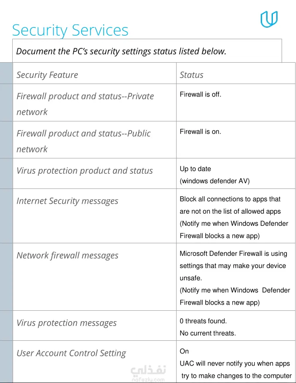Screen dimensions: 296x383
Task: Click the 'Up to date' status text
Action: (195, 169)
